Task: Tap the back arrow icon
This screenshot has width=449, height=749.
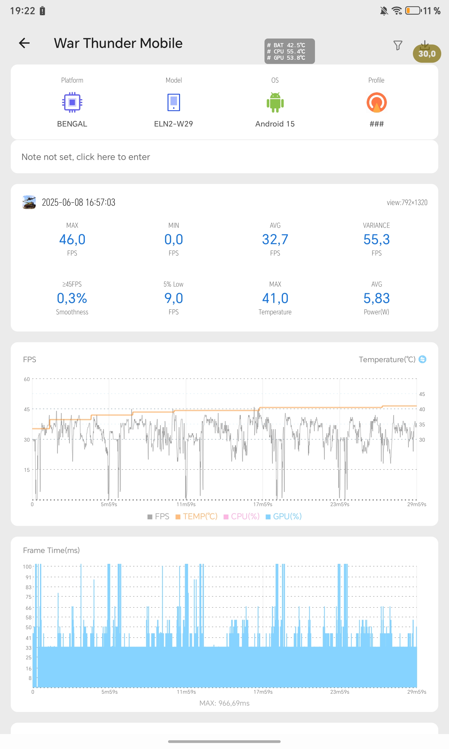Action: tap(24, 43)
